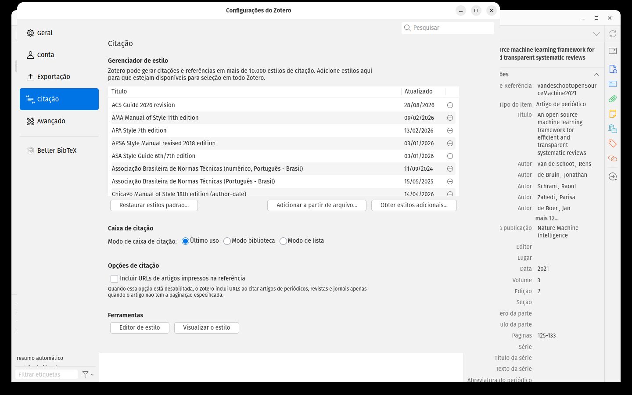Select the Modo de lista radio option

pyautogui.click(x=283, y=241)
